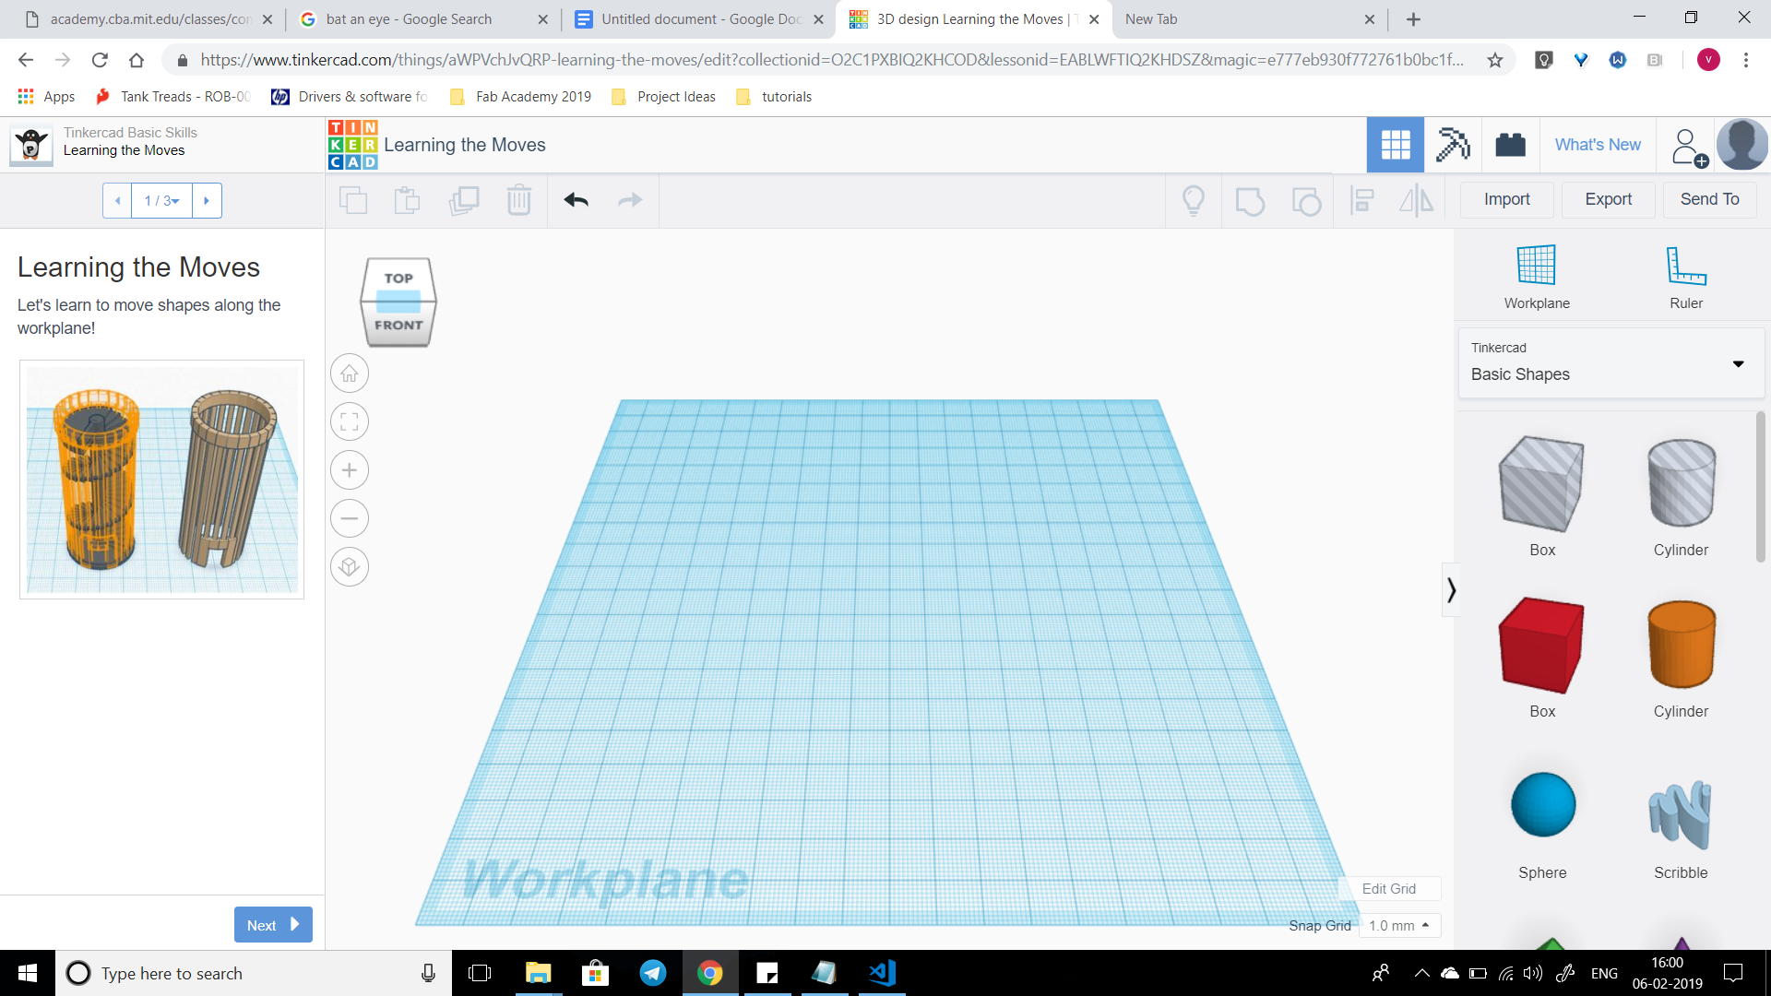The width and height of the screenshot is (1771, 996).
Task: Open the Bricks mode icon
Action: pyautogui.click(x=1510, y=145)
